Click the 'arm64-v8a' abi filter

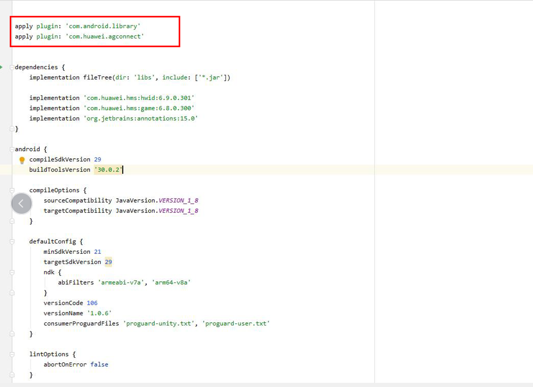click(x=171, y=282)
